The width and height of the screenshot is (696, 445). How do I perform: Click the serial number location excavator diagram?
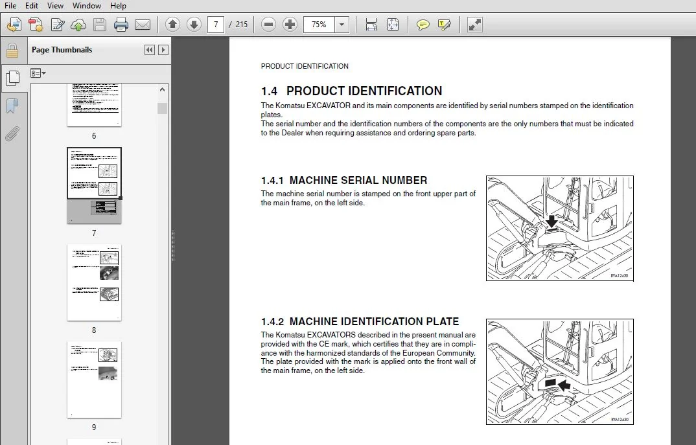pos(560,228)
